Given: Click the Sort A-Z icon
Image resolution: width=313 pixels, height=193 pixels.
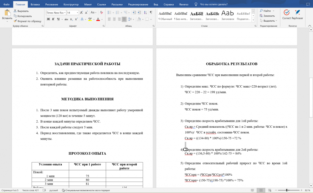Looking at the screenshot, I should pyautogui.click(x=145, y=13).
